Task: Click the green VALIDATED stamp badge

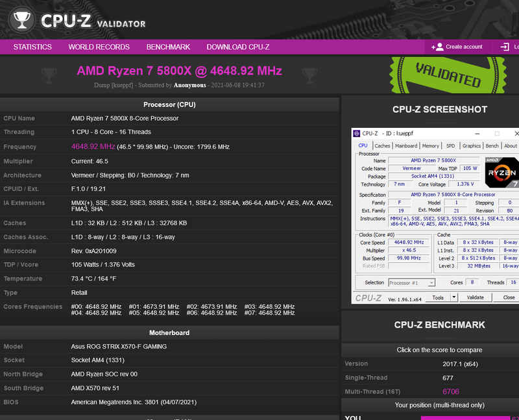Action: coord(448,75)
